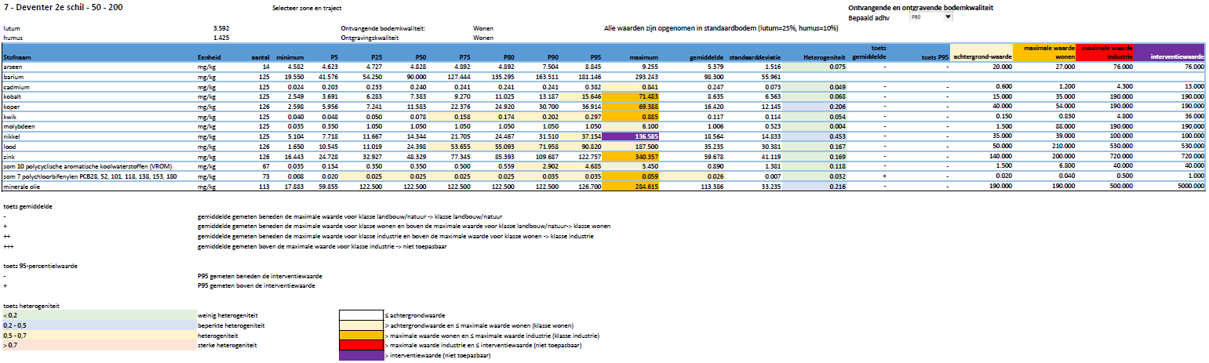Click the arseen row name cell
Screen dimensions: 1209x363
pos(14,68)
